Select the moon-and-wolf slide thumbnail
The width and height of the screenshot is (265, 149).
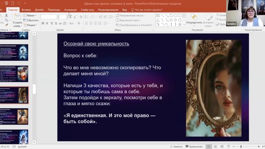[x=14, y=53]
